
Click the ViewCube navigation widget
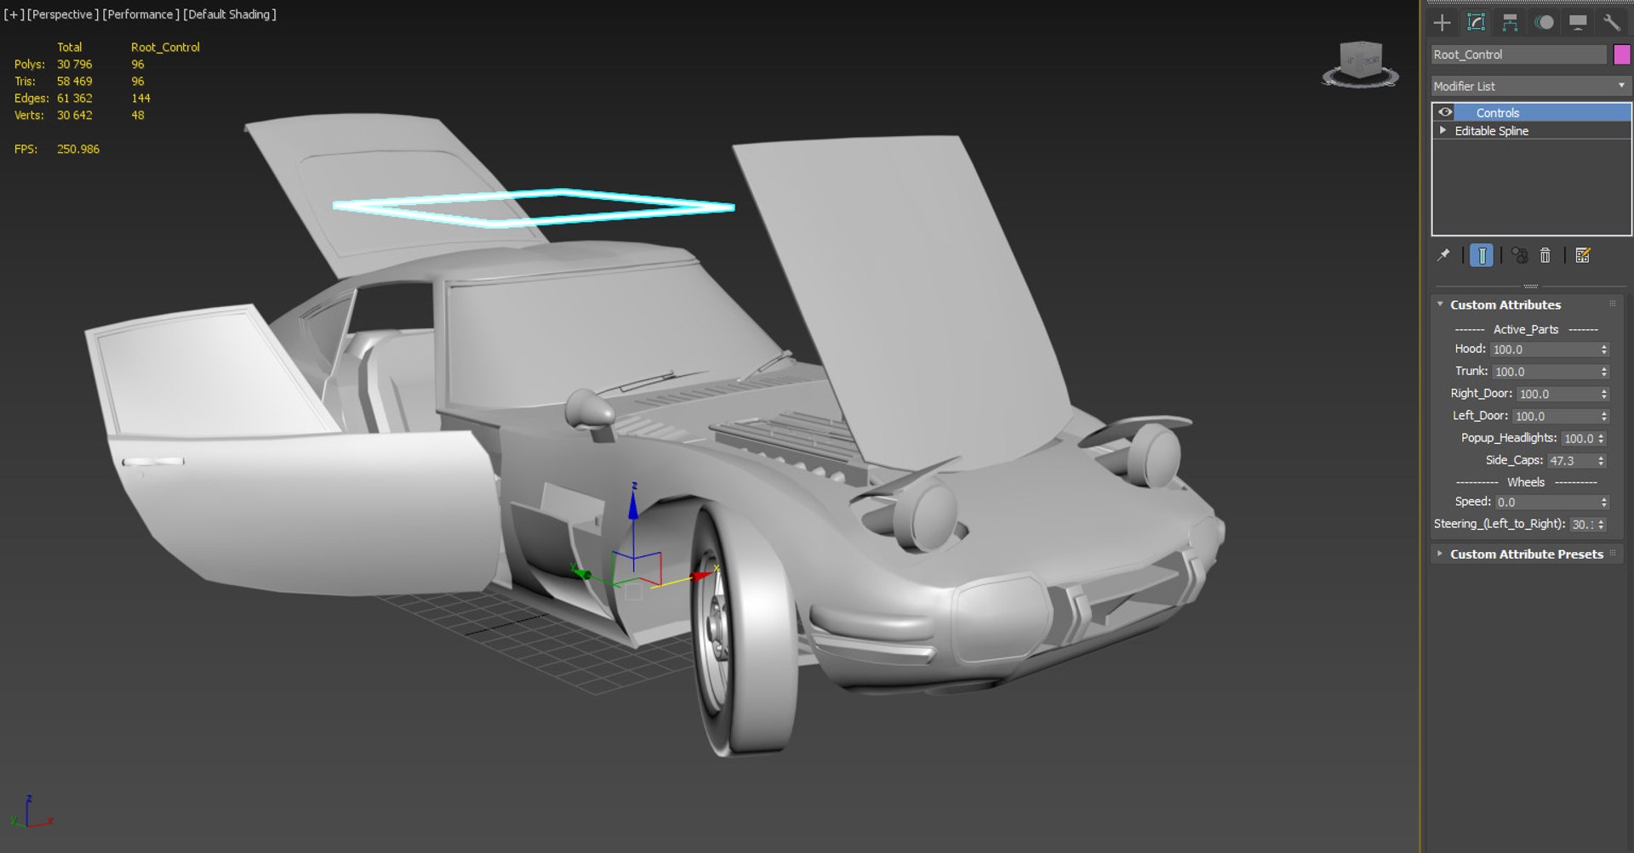(x=1360, y=65)
